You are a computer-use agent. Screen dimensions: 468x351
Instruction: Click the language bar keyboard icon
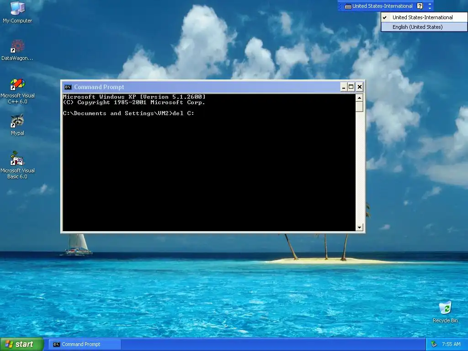point(348,6)
